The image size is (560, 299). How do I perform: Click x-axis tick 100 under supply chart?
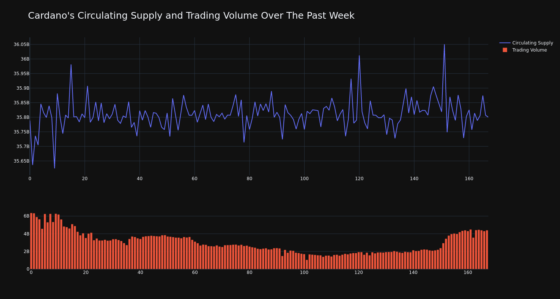click(304, 179)
